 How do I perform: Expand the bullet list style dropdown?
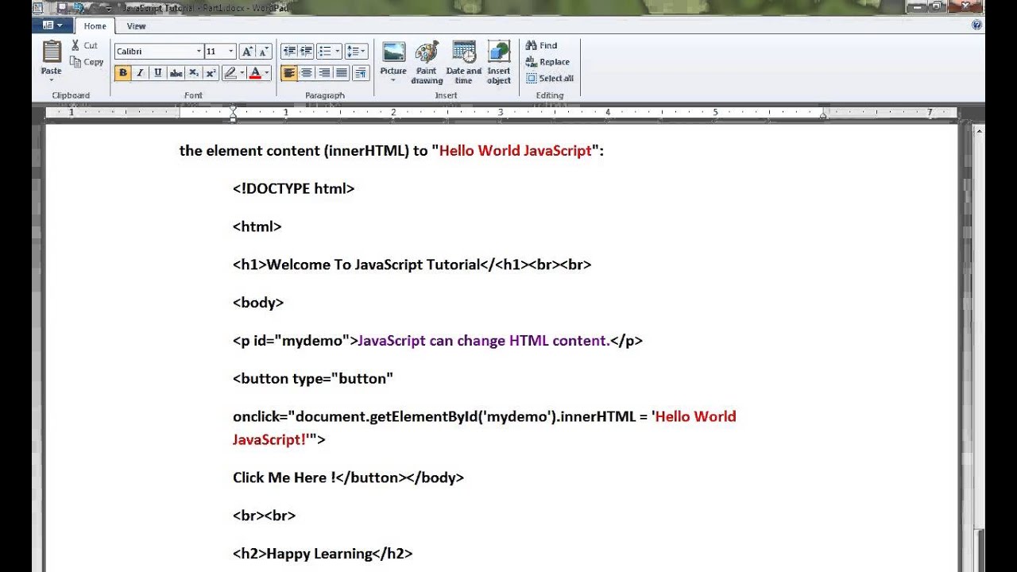338,52
